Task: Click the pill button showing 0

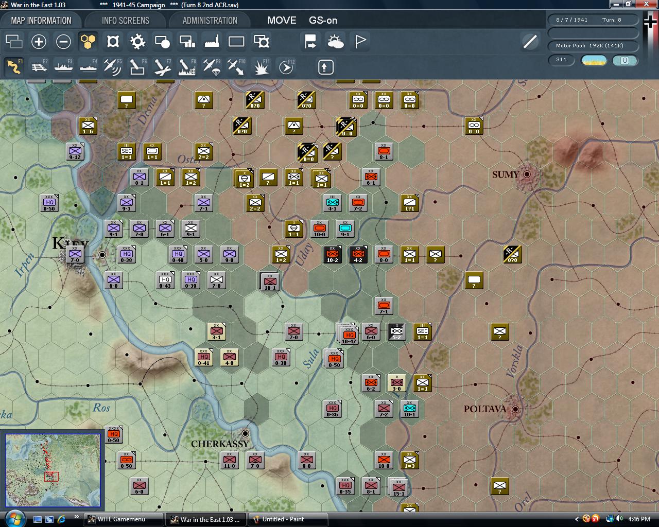Action: click(x=625, y=60)
